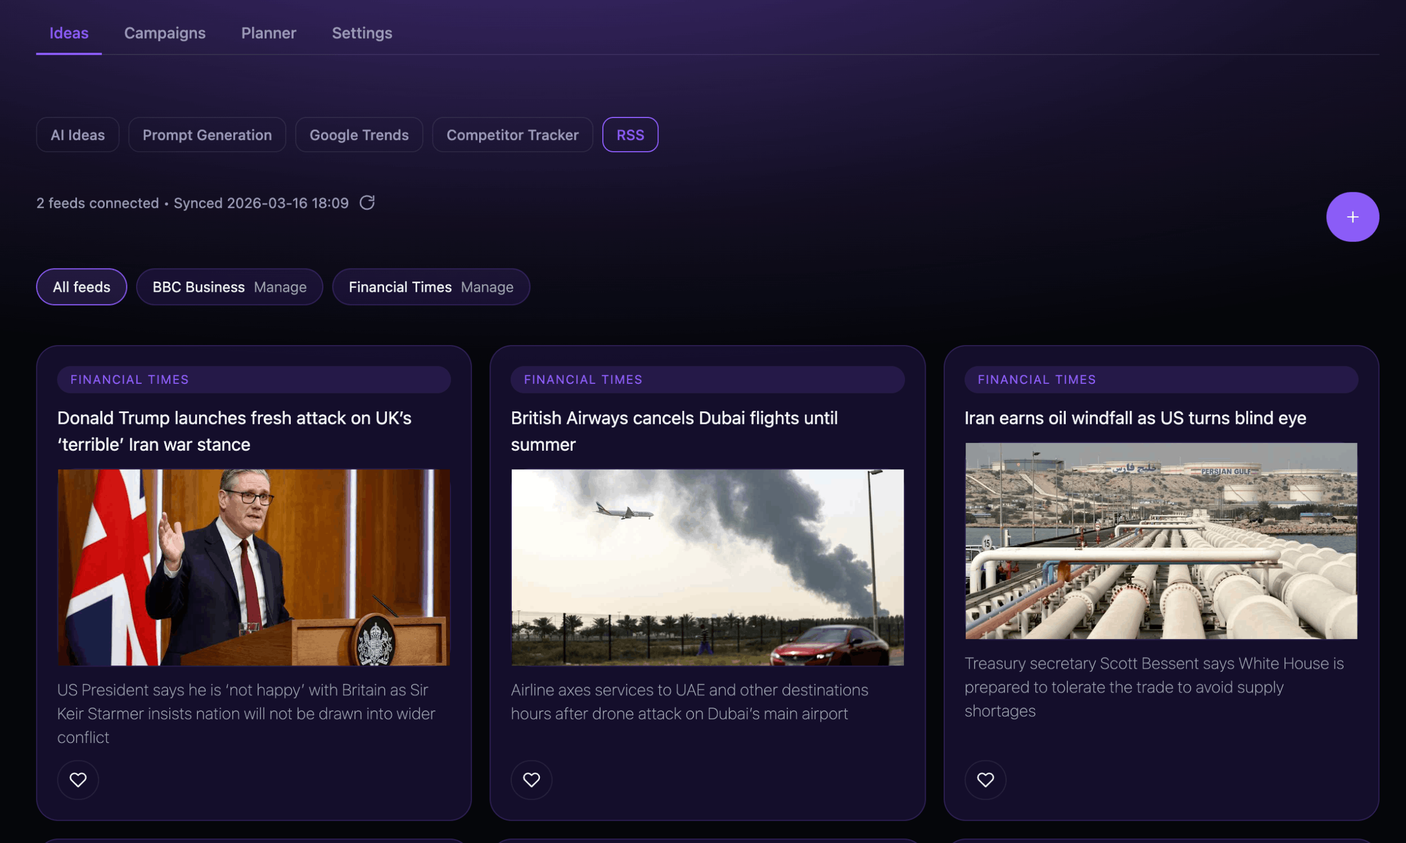The width and height of the screenshot is (1406, 843).
Task: Open the Competitor Tracker section
Action: pos(512,135)
